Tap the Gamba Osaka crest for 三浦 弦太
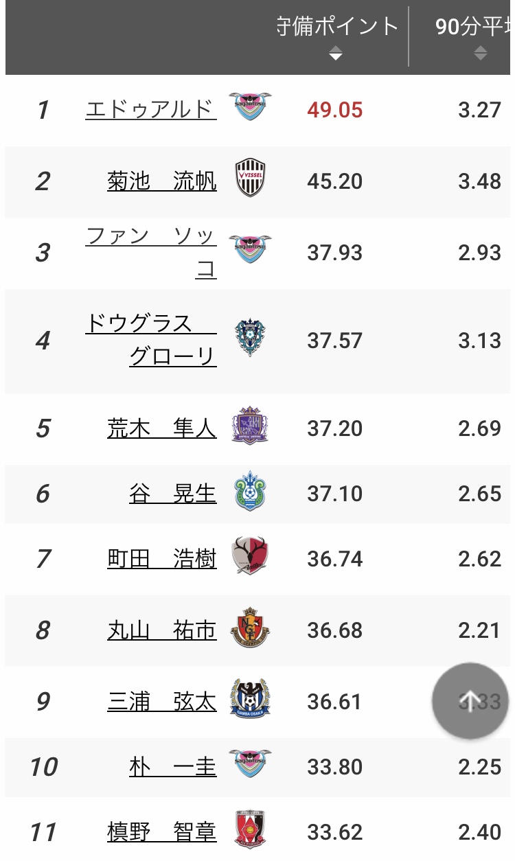This screenshot has height=861, width=515. (250, 698)
